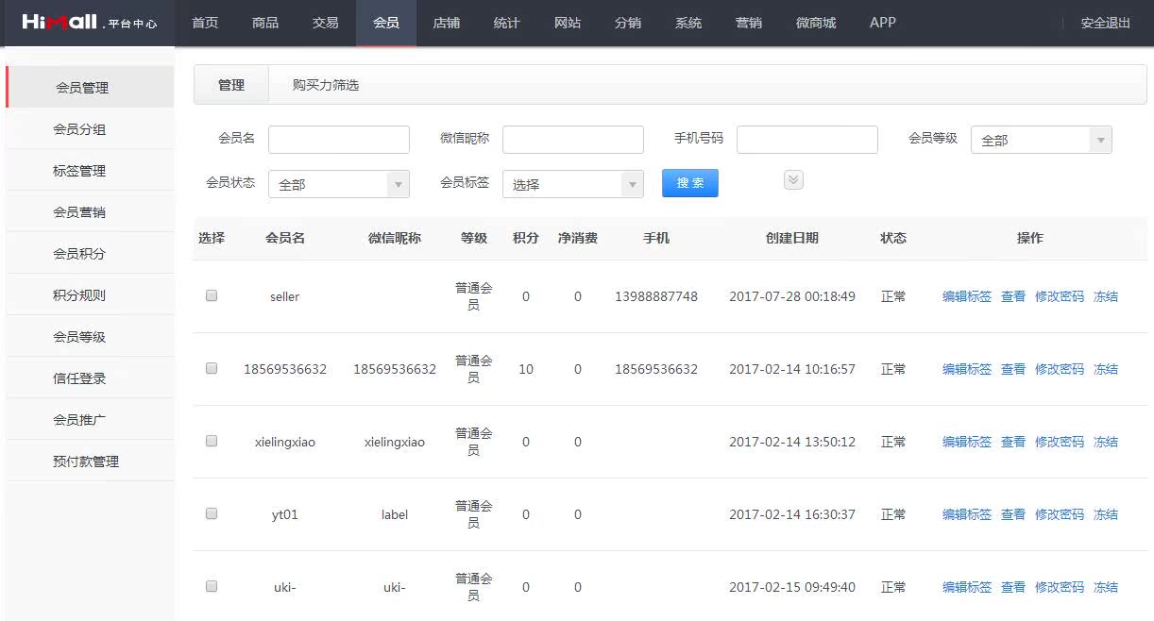The width and height of the screenshot is (1154, 621).
Task: Click 冻结 for member yt01
Action: click(x=1106, y=514)
